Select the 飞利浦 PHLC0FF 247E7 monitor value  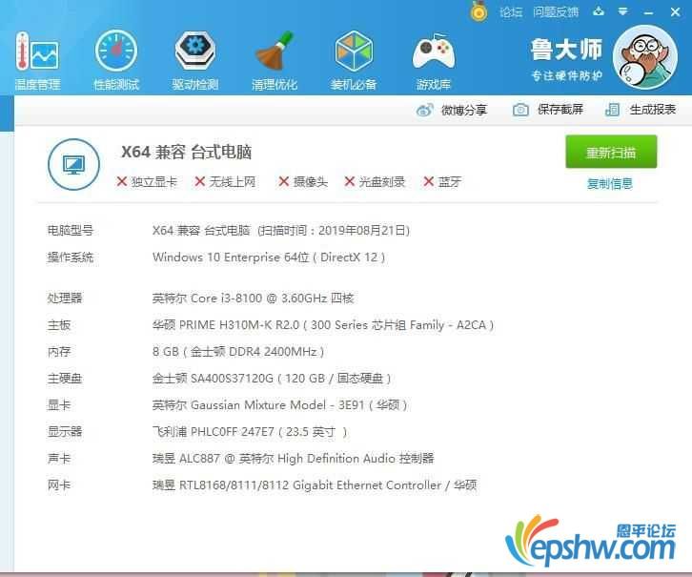coord(250,432)
